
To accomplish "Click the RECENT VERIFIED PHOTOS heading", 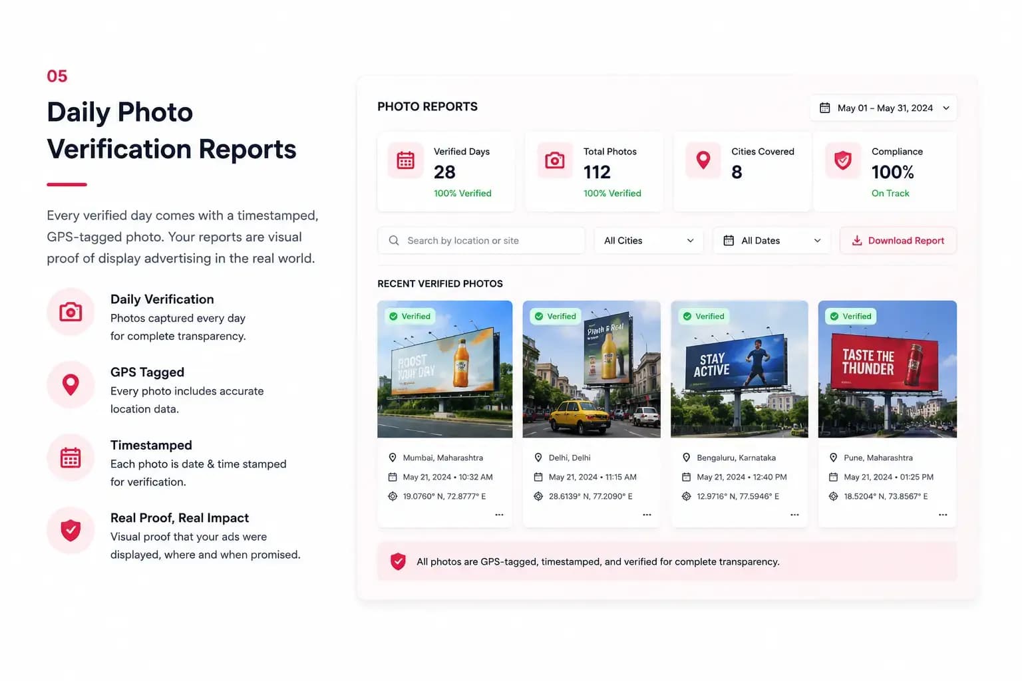I will [x=440, y=283].
